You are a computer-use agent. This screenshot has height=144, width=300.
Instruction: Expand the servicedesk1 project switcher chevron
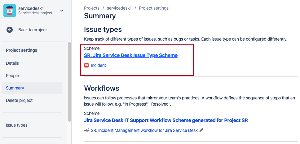coord(62,11)
